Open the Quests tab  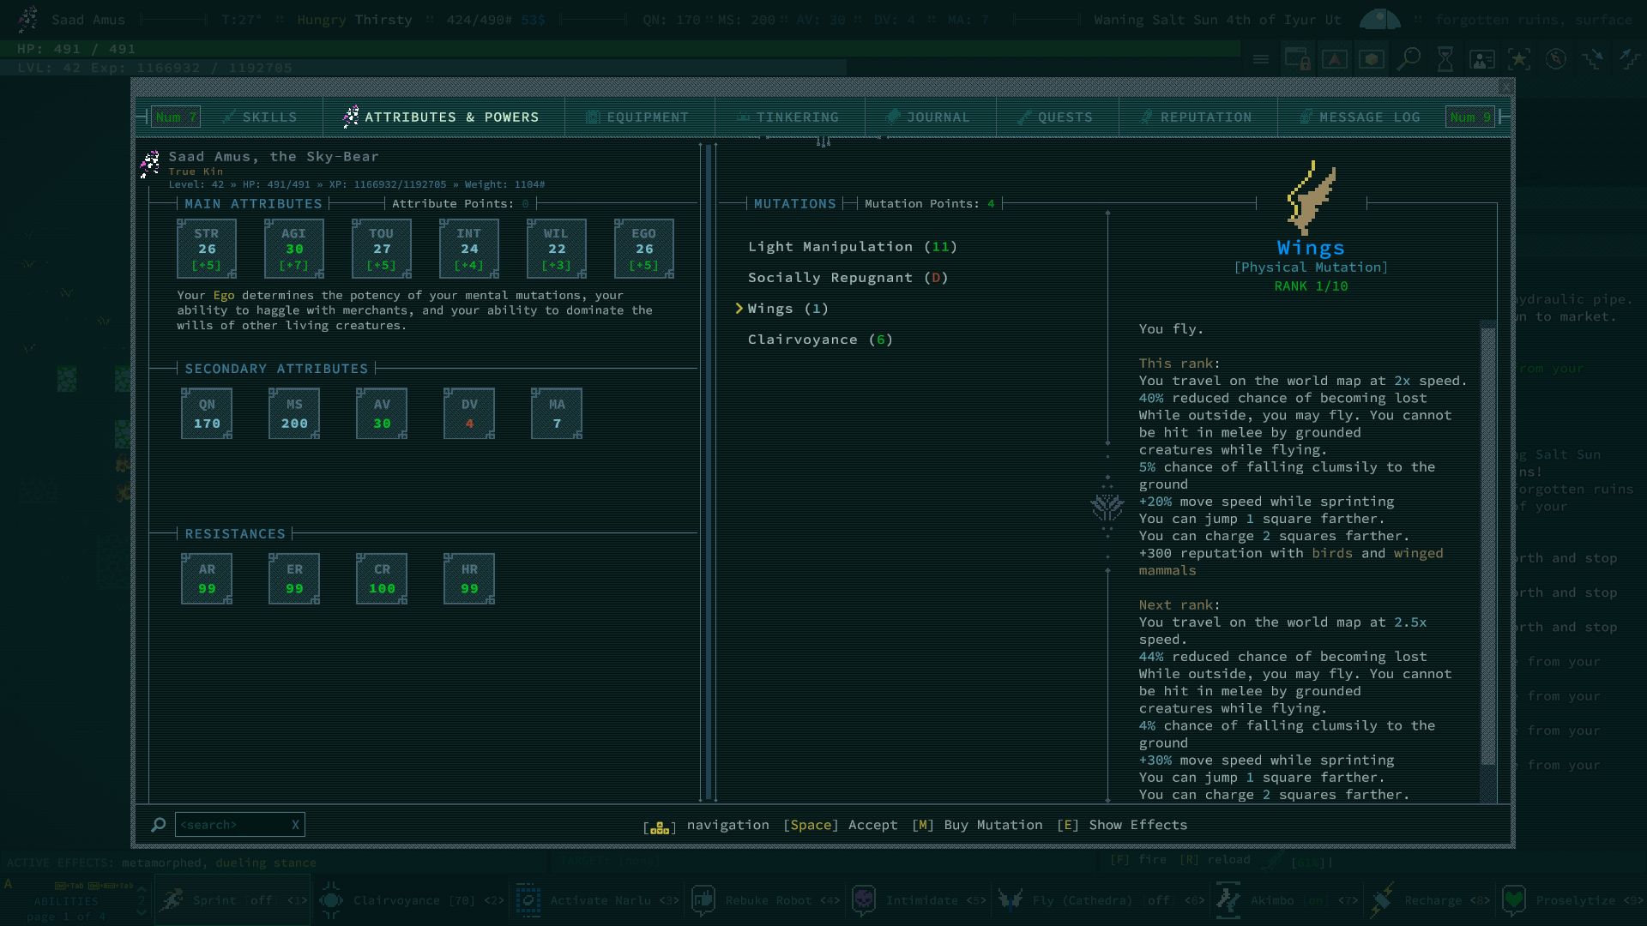1056,117
